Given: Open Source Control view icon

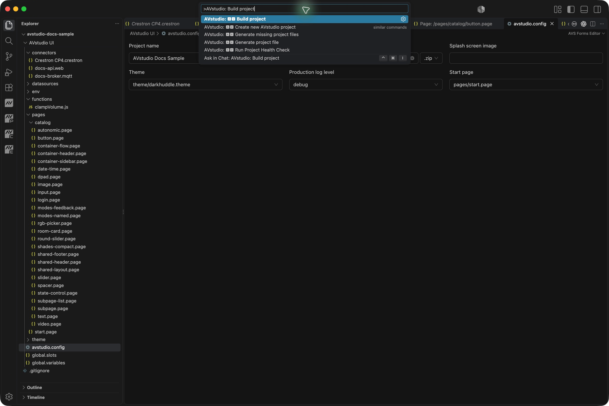Looking at the screenshot, I should [9, 56].
